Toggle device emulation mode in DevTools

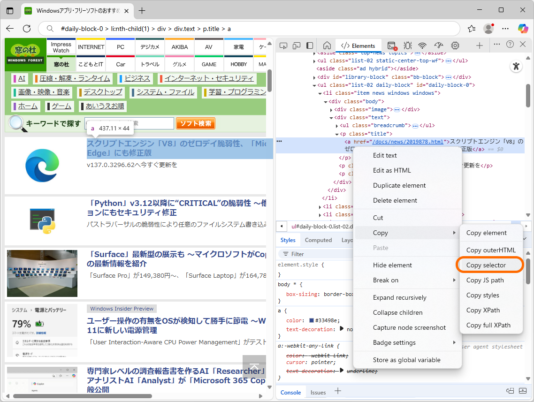296,46
